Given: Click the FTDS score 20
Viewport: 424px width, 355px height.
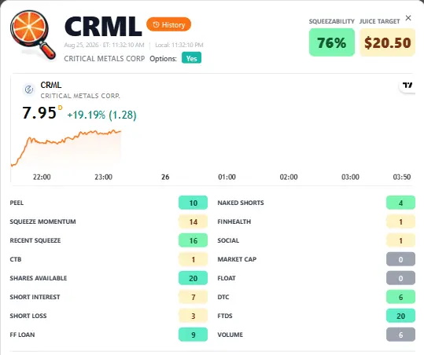Looking at the screenshot, I should tap(400, 316).
